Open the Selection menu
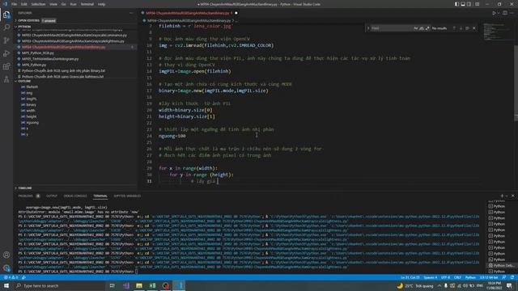Viewport: 518px width, 291px height. tap(38, 4)
